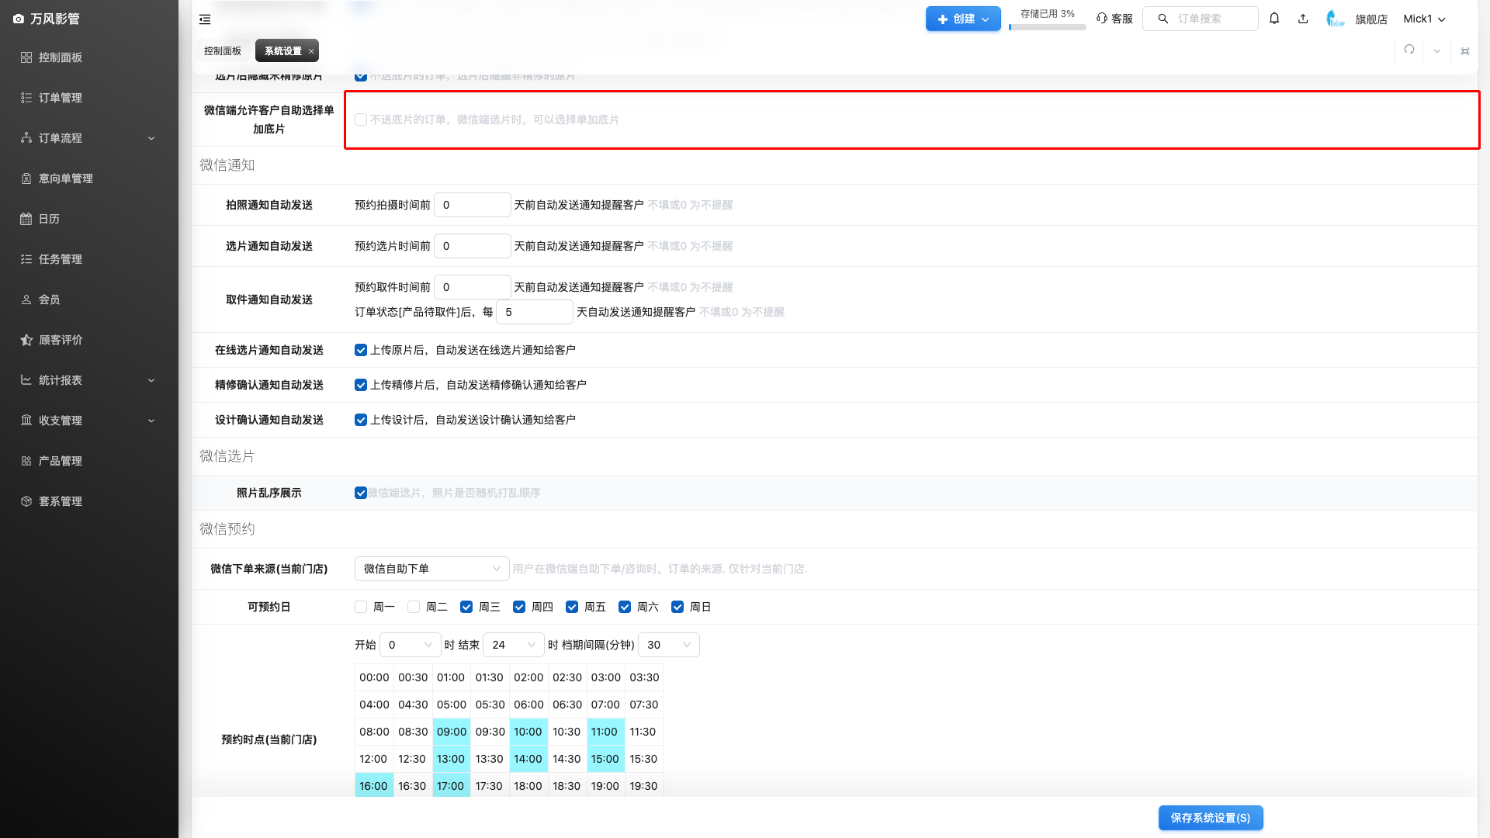Viewport: 1490px width, 838px height.
Task: Open the 档期间隔 minutes dropdown
Action: tap(669, 645)
